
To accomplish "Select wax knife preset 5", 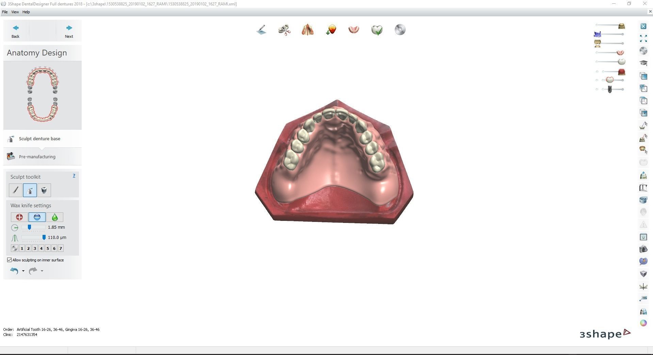I will coord(48,248).
